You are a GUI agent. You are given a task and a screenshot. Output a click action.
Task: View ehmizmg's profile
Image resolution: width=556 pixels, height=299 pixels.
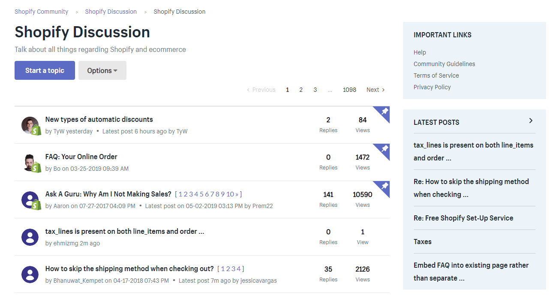pos(66,243)
